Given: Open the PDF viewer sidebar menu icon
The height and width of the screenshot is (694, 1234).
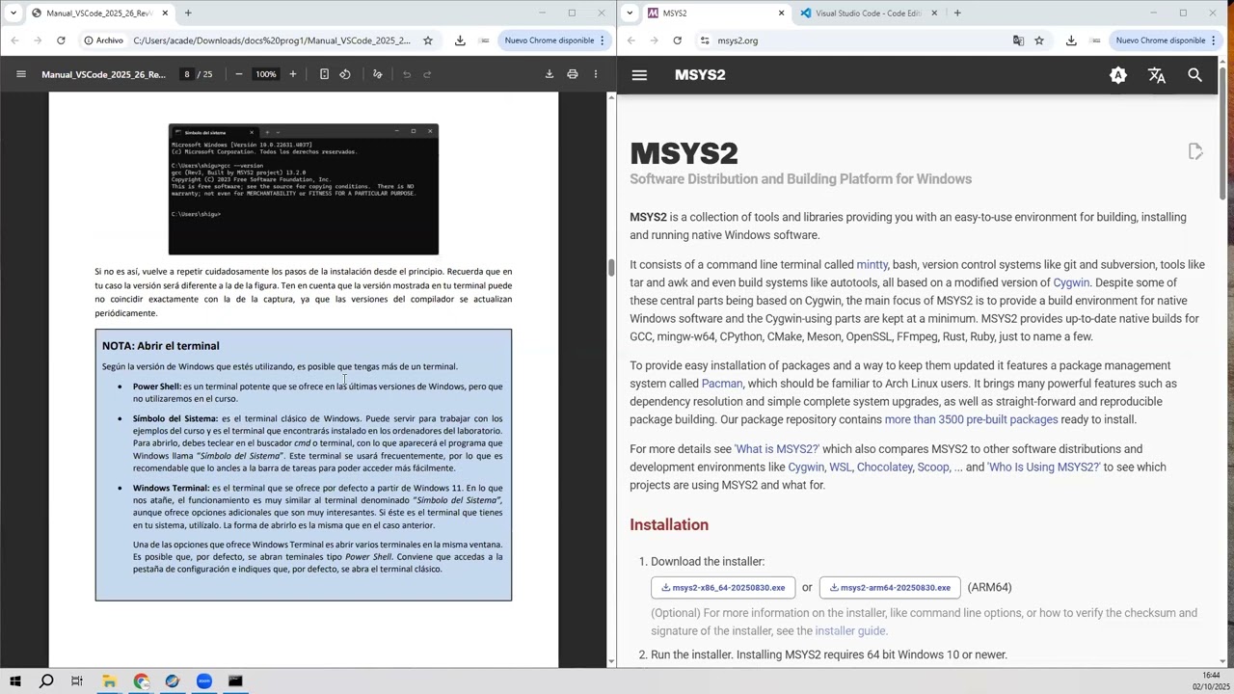Looking at the screenshot, I should (x=20, y=74).
